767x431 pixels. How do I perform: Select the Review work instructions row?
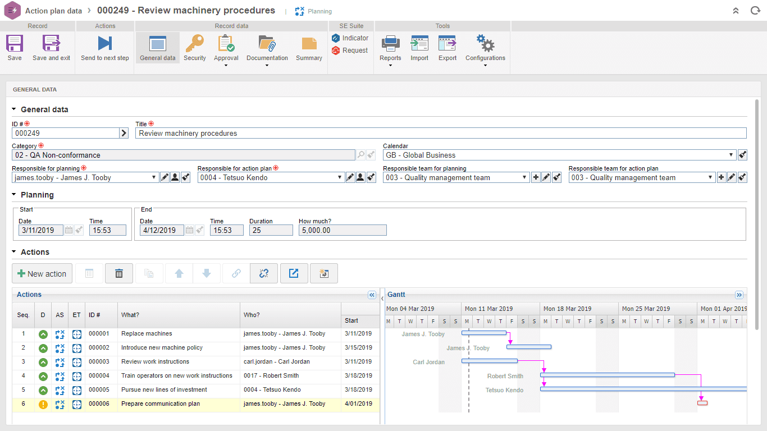[196, 362]
